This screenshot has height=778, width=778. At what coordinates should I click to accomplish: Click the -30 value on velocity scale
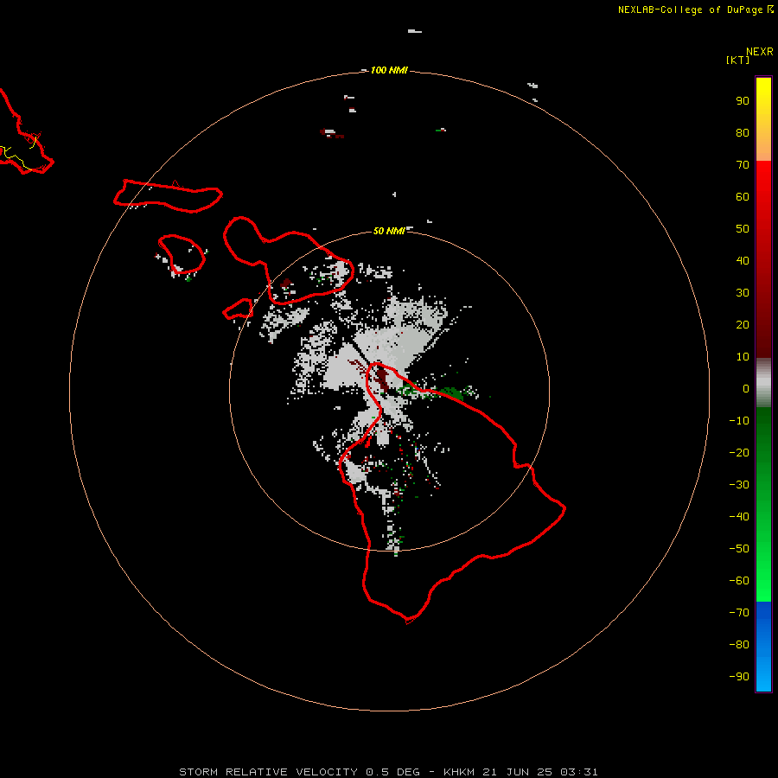(739, 485)
